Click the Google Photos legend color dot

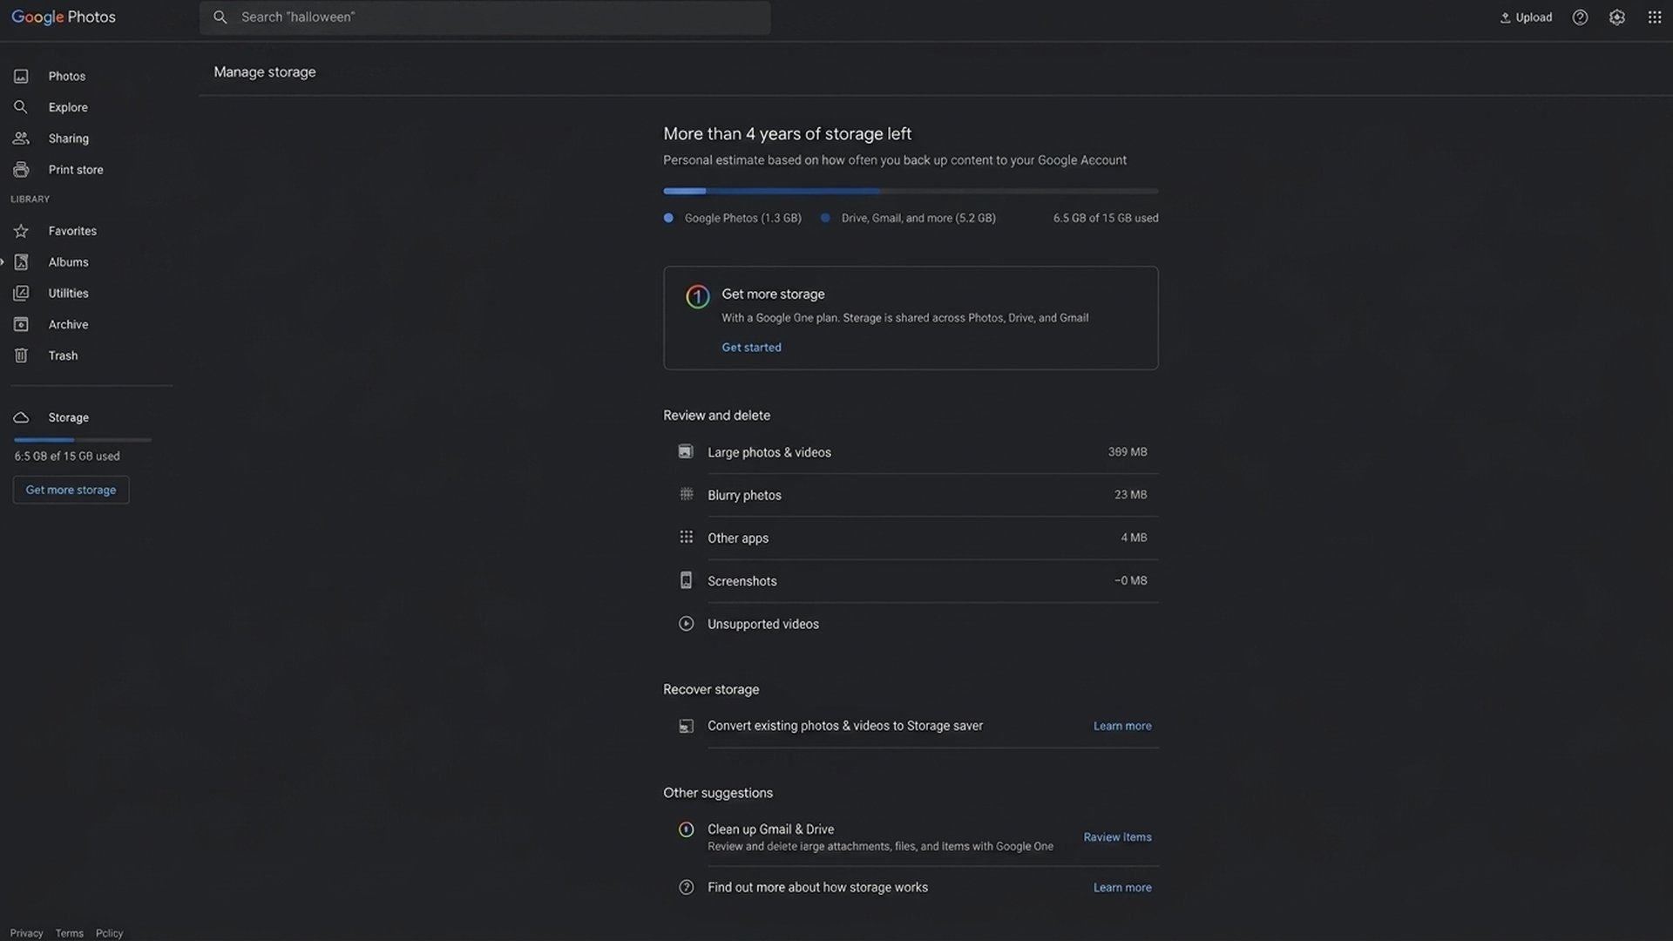pyautogui.click(x=668, y=218)
